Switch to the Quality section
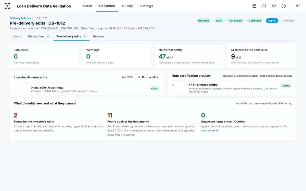The image size is (306, 191). 127,6
